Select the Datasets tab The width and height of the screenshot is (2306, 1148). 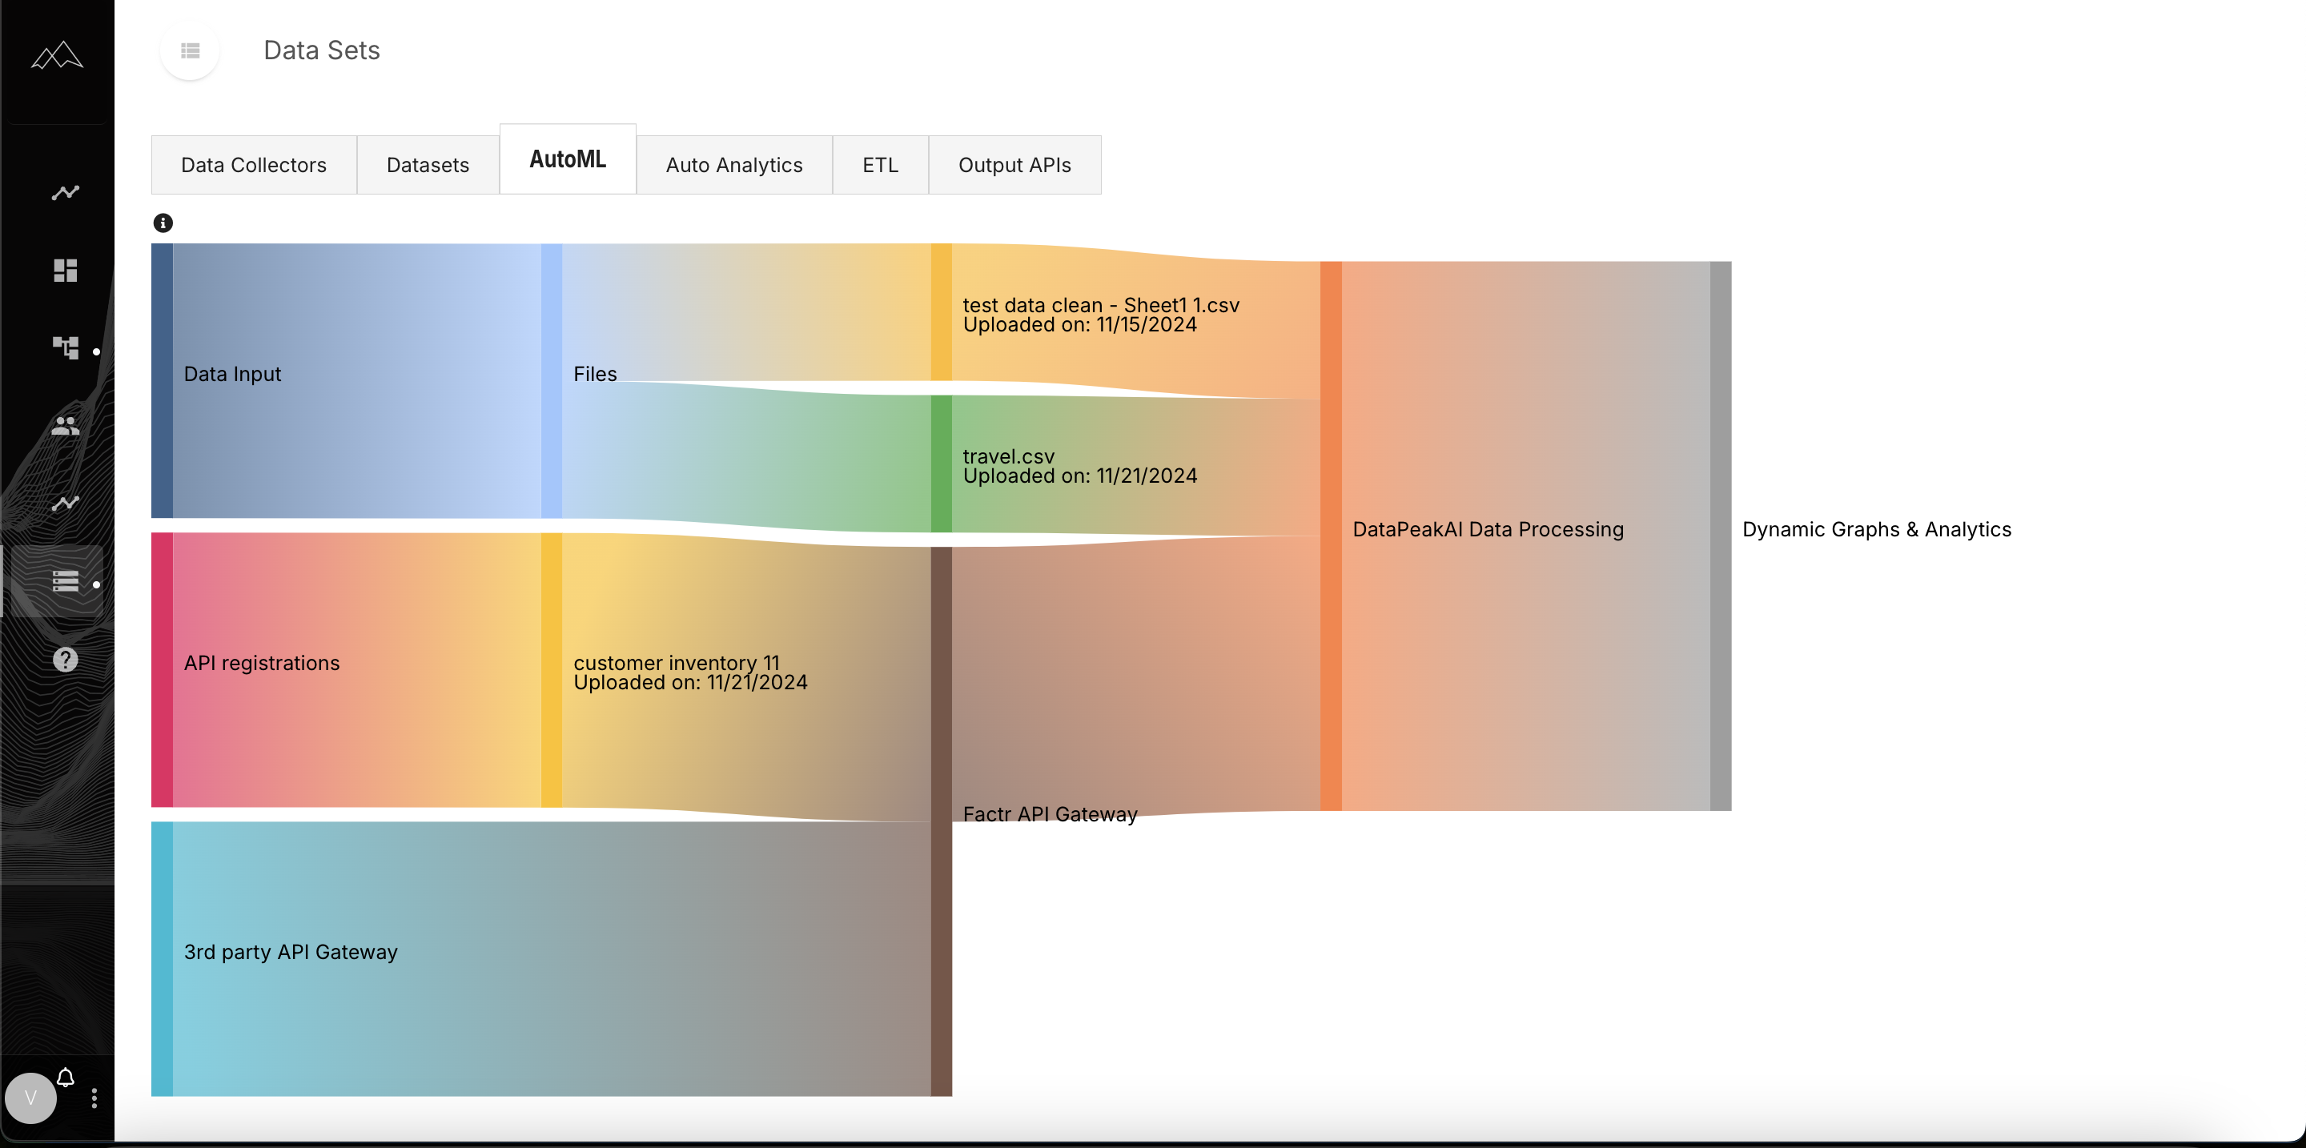[x=427, y=165]
